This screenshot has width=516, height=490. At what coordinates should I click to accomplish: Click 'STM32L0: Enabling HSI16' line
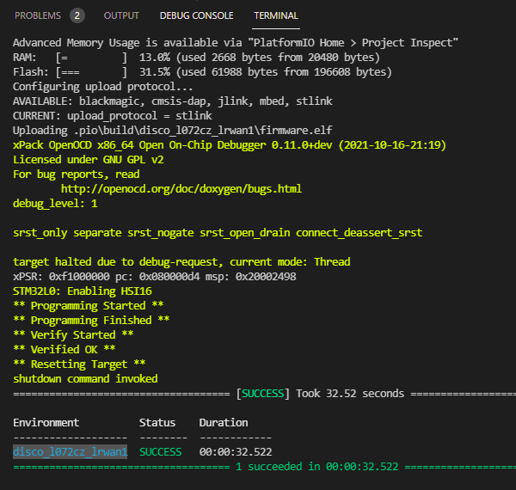[83, 291]
